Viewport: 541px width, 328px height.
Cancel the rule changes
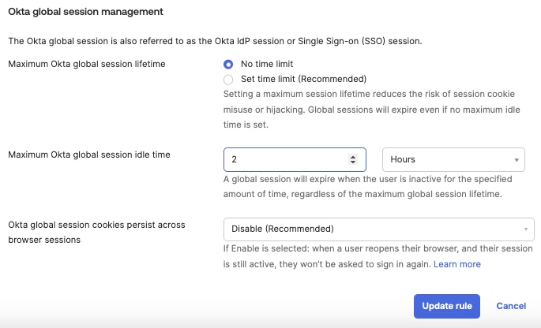pyautogui.click(x=511, y=306)
